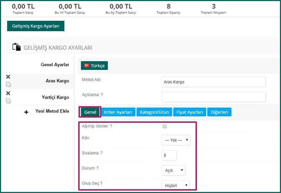
Task: Switch to the Kriter Ayarları tab
Action: coord(119,112)
